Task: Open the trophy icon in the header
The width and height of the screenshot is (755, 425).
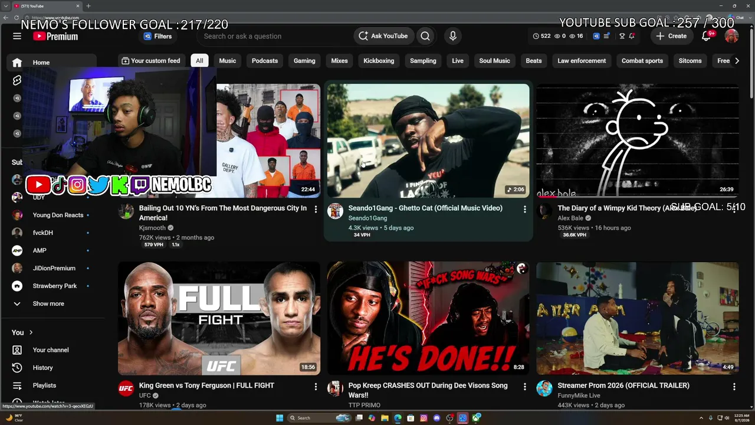Action: pos(622,36)
